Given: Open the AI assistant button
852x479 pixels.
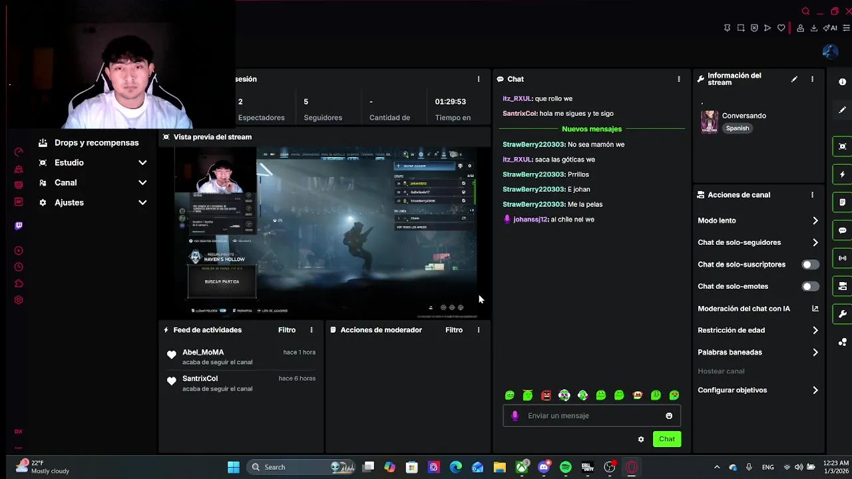Looking at the screenshot, I should tap(830, 28).
